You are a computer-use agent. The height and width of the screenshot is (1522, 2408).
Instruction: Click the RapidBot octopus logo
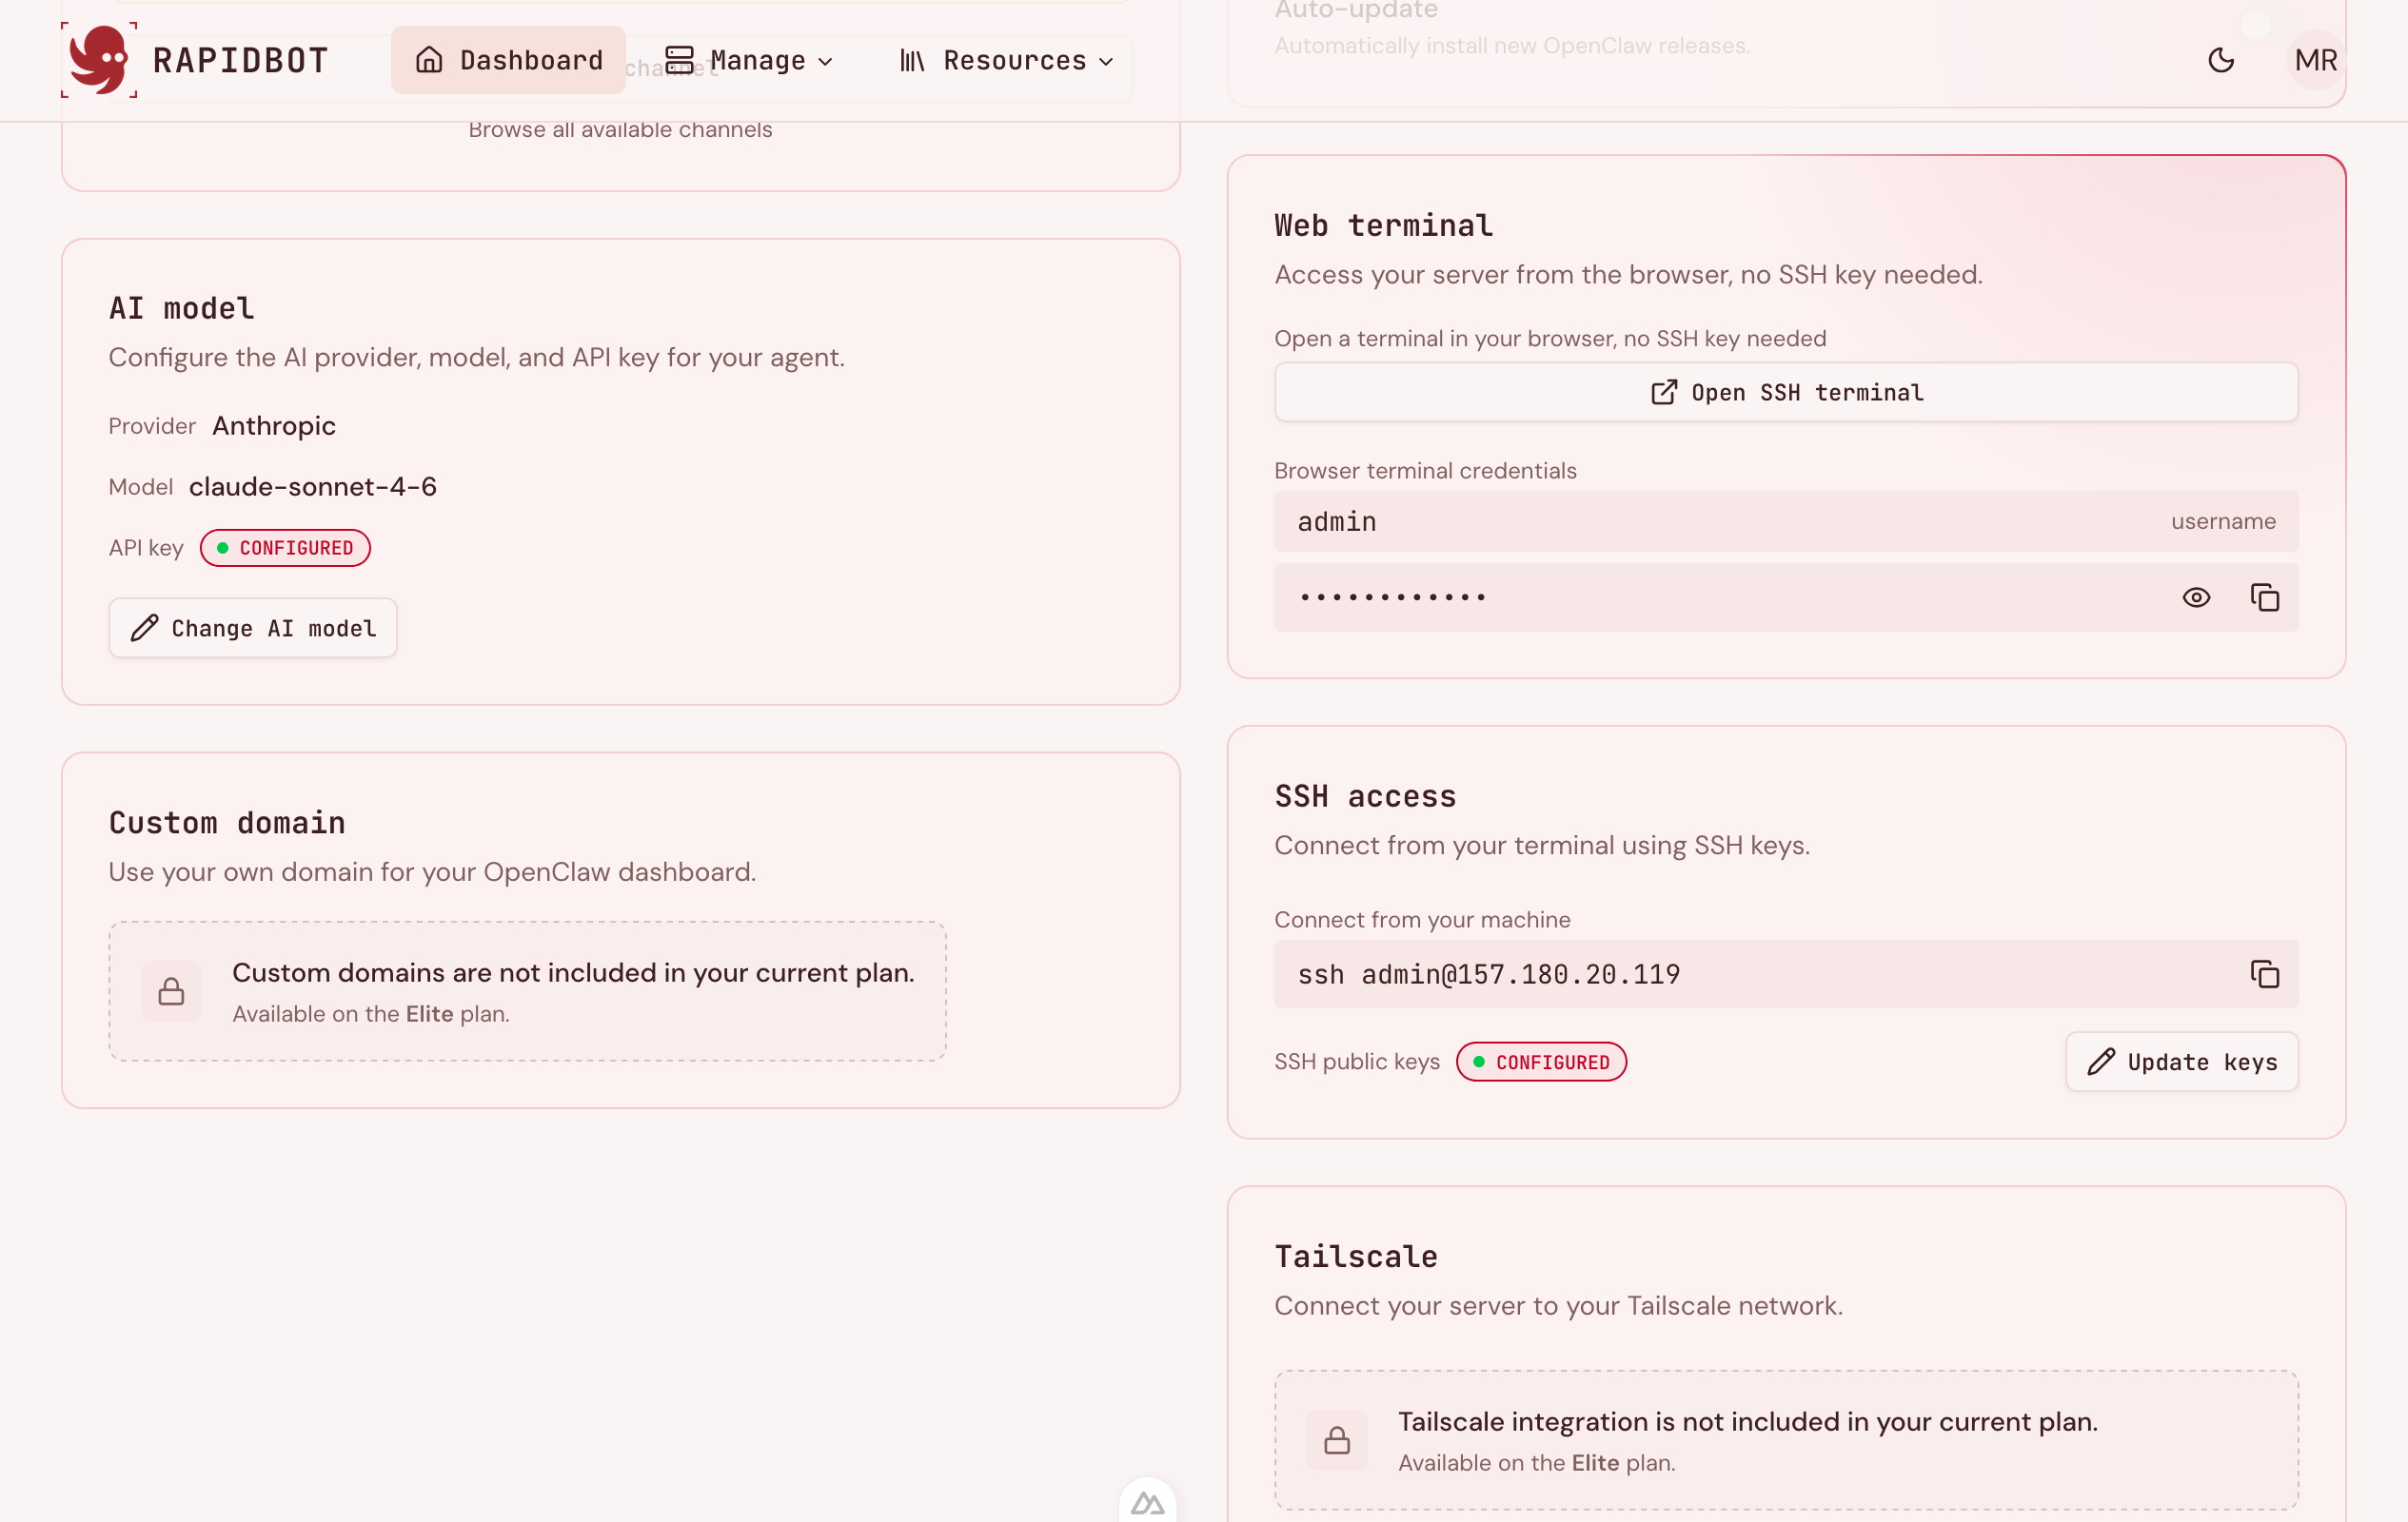coord(98,60)
